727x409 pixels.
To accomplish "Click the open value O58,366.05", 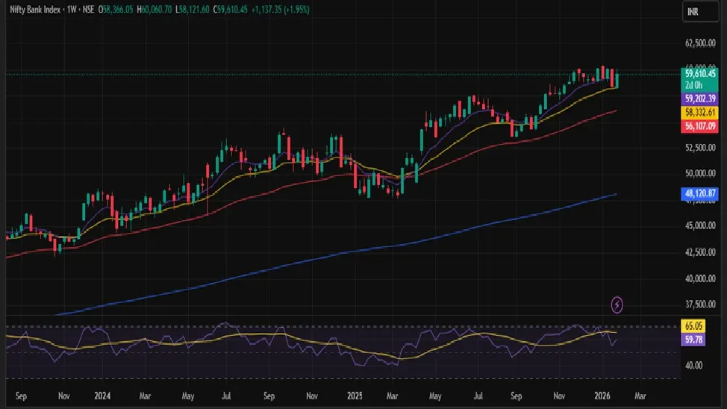I will pos(116,9).
